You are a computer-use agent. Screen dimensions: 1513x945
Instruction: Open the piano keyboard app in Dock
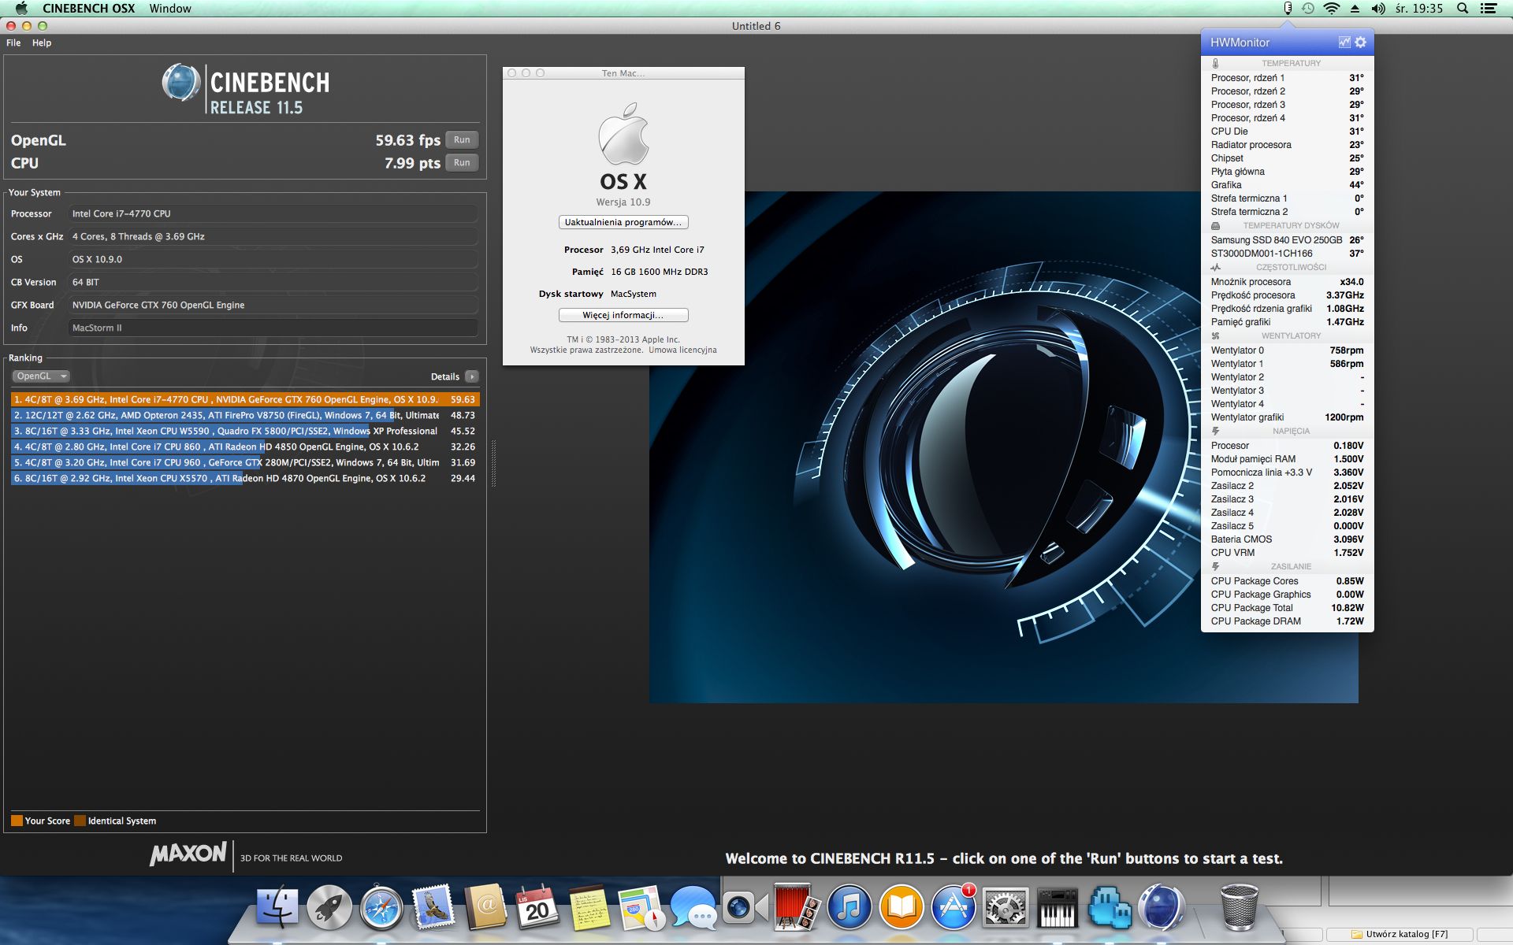pos(1058,907)
